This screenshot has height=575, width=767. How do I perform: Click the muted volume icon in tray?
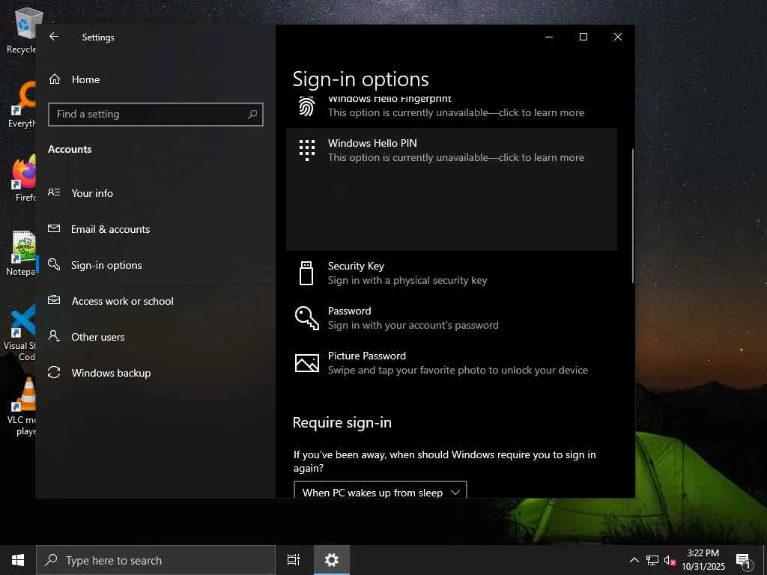tap(670, 560)
